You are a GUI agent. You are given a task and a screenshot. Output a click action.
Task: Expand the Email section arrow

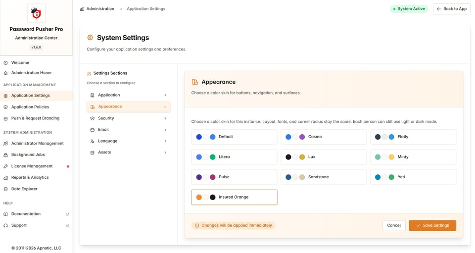[165, 130]
